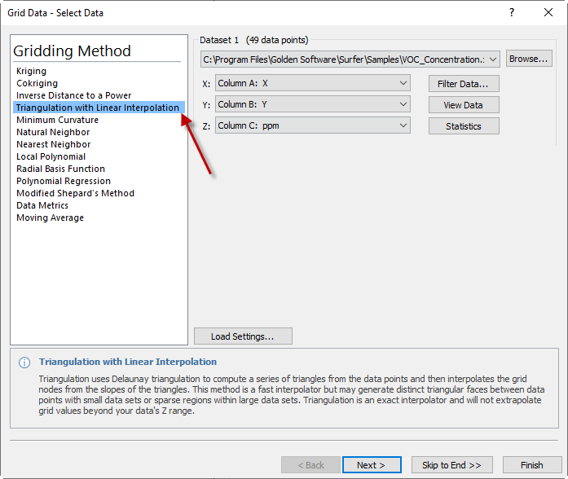This screenshot has height=479, width=568.
Task: Select Kriging gridding method
Action: (x=32, y=71)
